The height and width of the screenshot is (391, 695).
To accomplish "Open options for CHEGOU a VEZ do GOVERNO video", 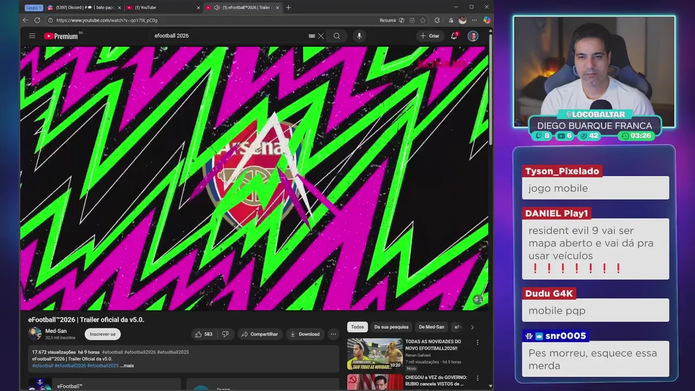I will [x=478, y=378].
